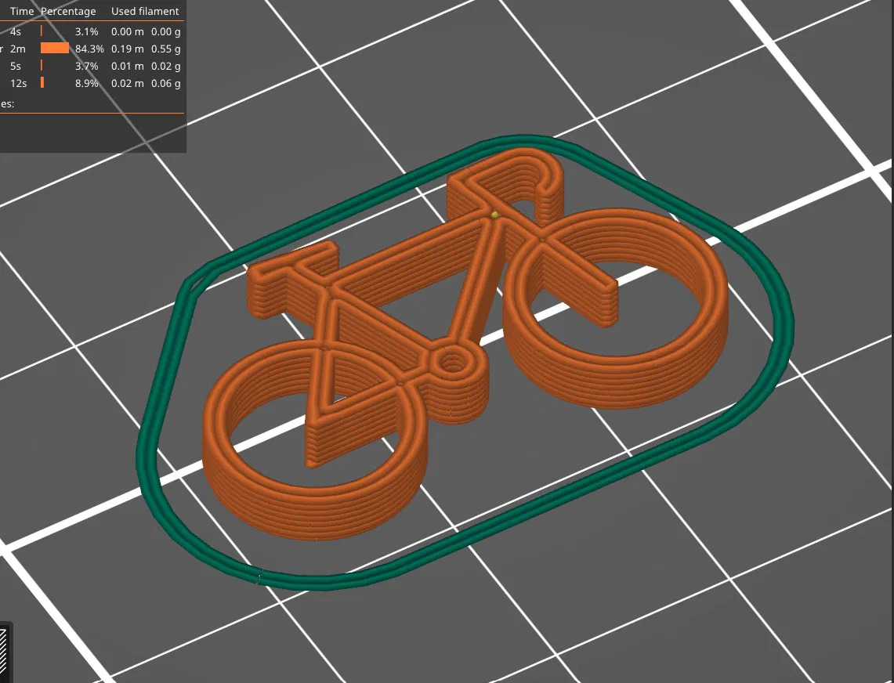Click the "0.55 g" filament weight
894x683 pixels.
(166, 49)
